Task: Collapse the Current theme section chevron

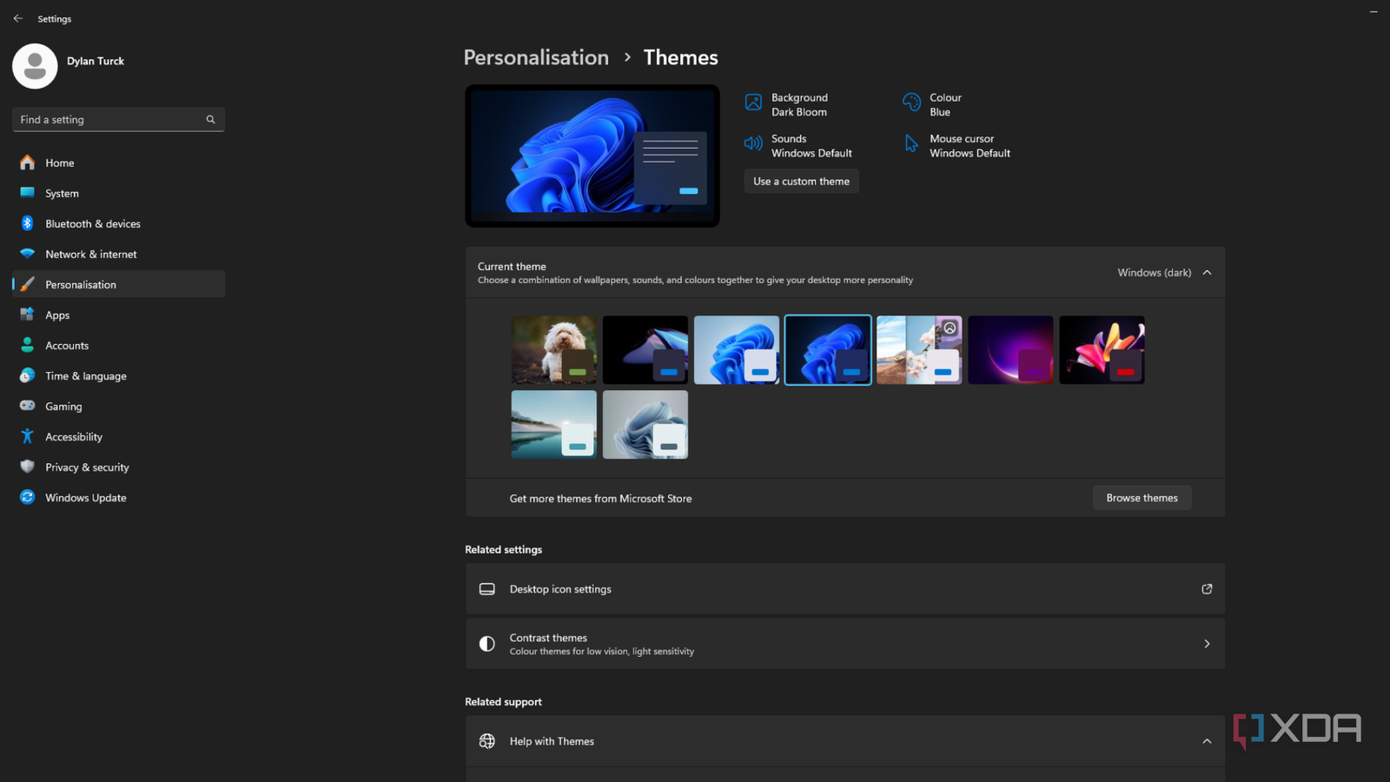Action: pos(1207,273)
